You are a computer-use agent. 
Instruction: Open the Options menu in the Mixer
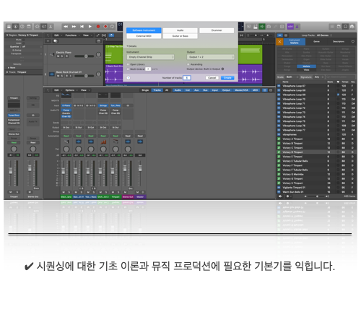pos(71,90)
